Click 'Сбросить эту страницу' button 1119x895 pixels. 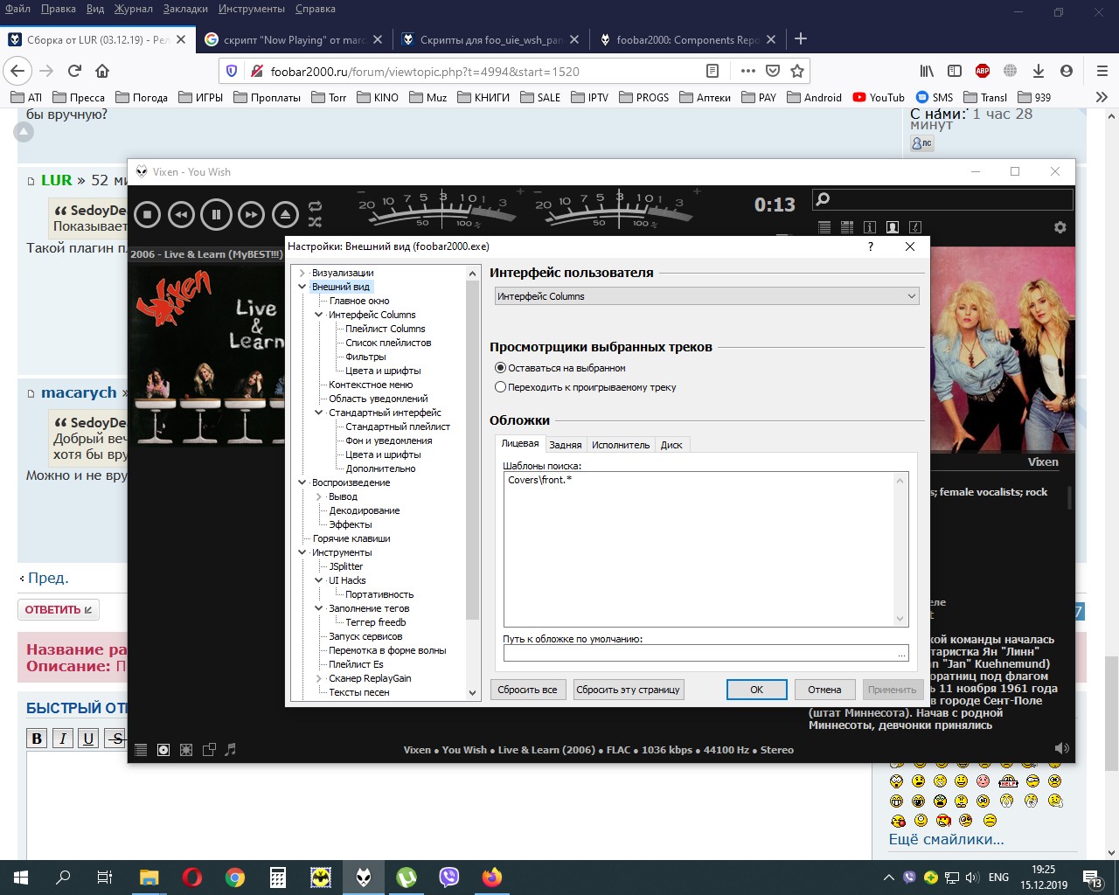tap(628, 690)
